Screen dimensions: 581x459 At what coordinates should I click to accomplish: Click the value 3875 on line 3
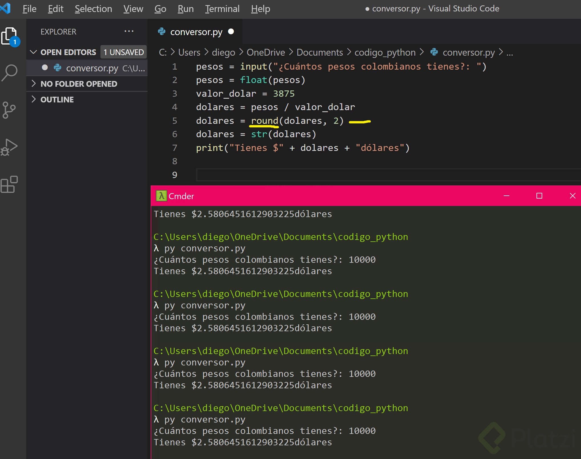(284, 94)
